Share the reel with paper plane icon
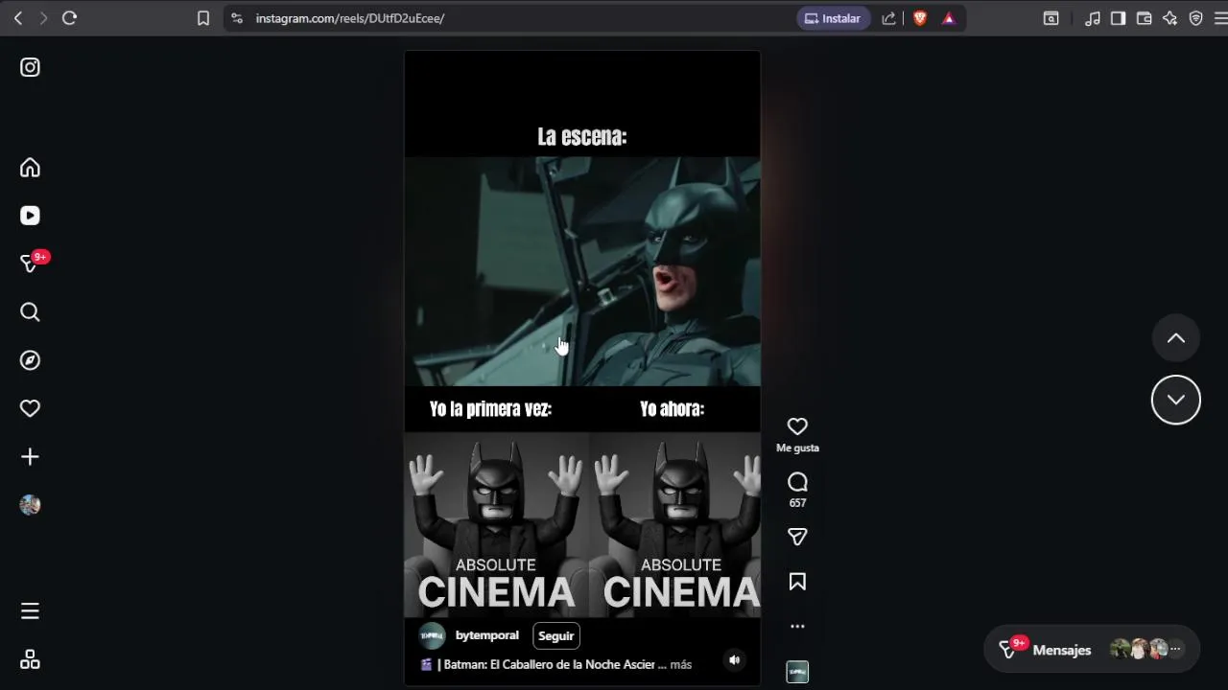 pyautogui.click(x=797, y=537)
